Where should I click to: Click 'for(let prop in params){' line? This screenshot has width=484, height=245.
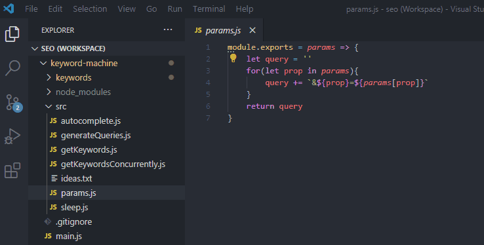click(302, 71)
